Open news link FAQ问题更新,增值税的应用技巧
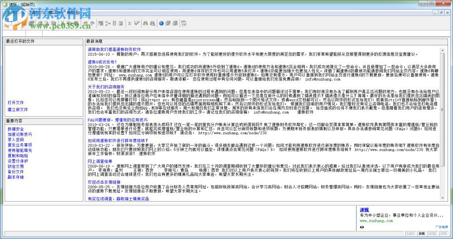Viewport: 453px width, 239px height. tap(117, 120)
